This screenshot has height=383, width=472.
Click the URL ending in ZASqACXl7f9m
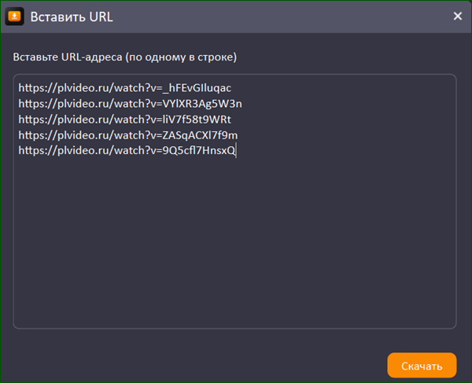(128, 135)
